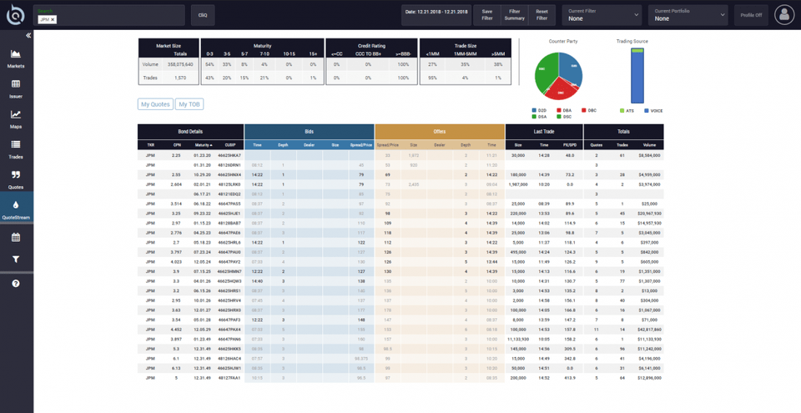801x413 pixels.
Task: Select the row with CUSIP 48127FAA1
Action: tap(400, 378)
